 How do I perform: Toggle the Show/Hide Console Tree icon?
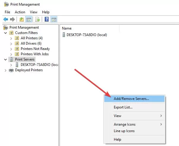pyautogui.click(x=29, y=20)
